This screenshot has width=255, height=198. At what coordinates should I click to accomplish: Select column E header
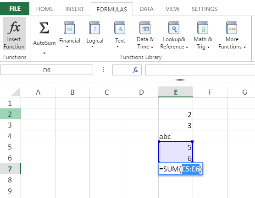pyautogui.click(x=176, y=92)
